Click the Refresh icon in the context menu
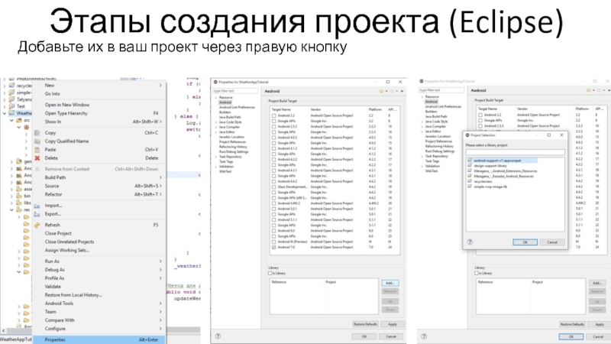This screenshot has width=611, height=344. point(37,225)
